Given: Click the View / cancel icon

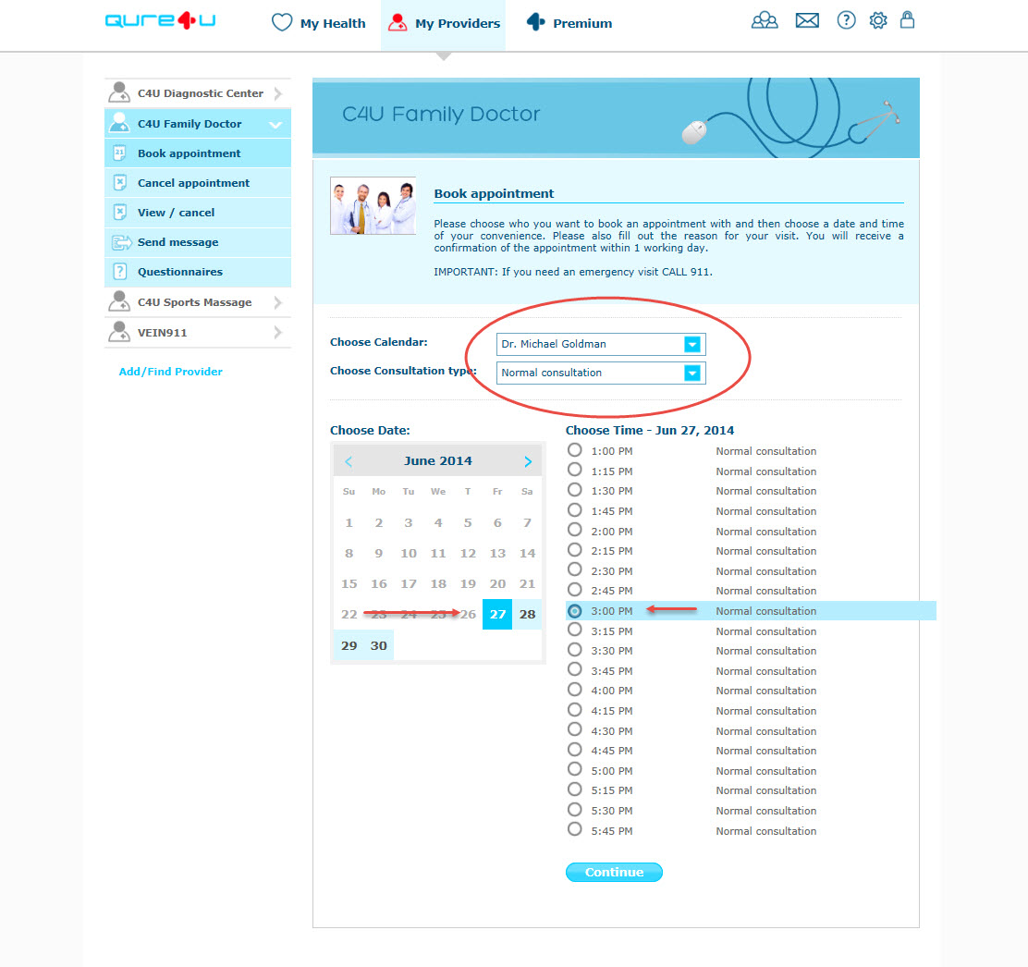Looking at the screenshot, I should (120, 212).
